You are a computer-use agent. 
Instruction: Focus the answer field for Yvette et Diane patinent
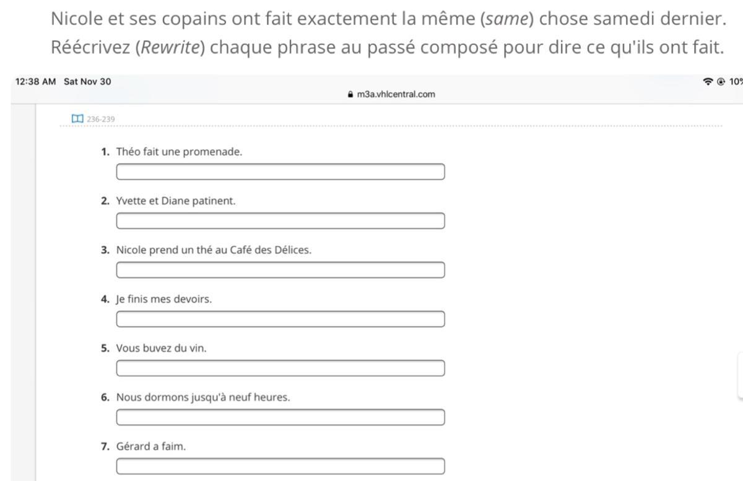(x=280, y=221)
